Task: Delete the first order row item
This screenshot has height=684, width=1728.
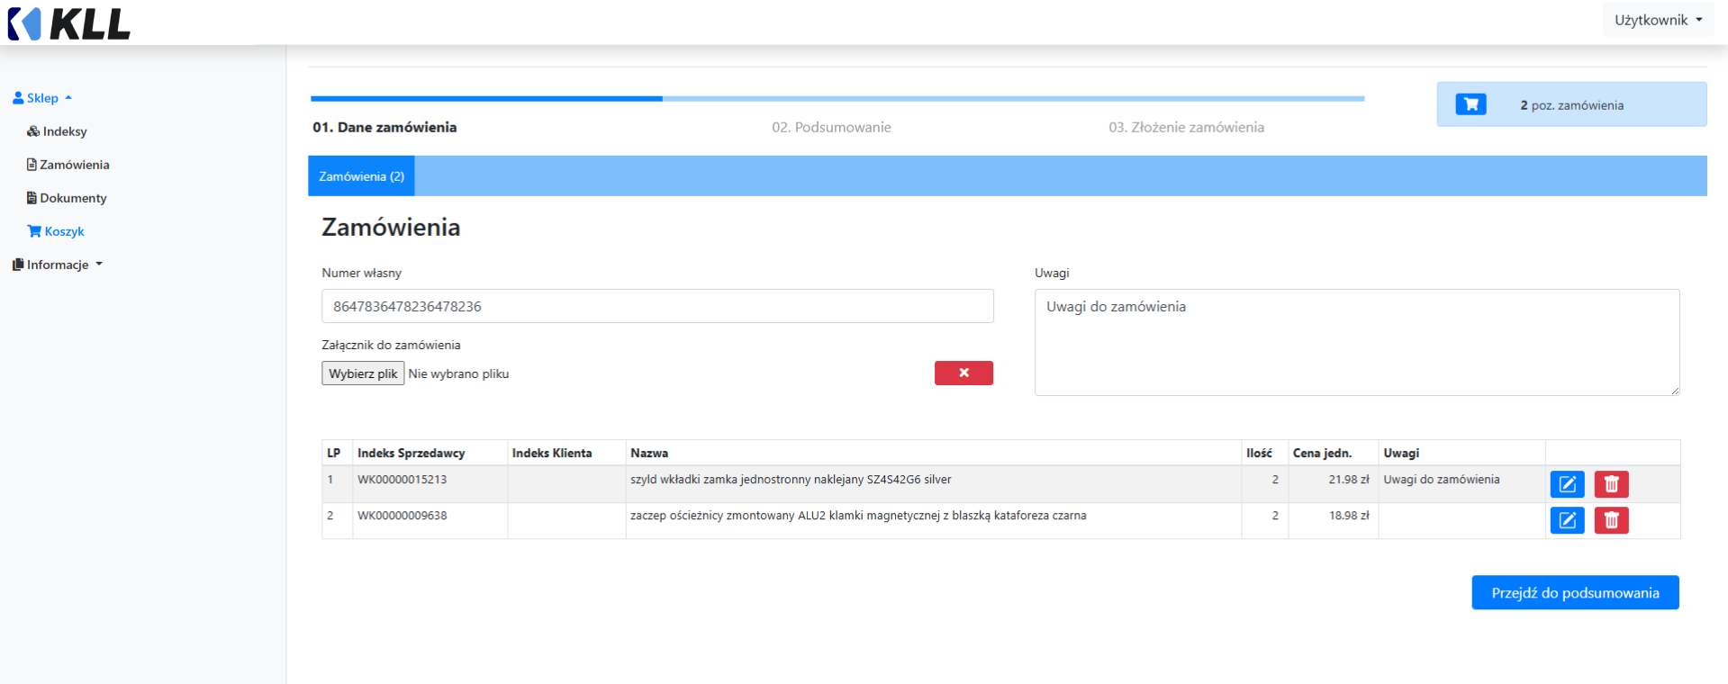Action: (1611, 484)
